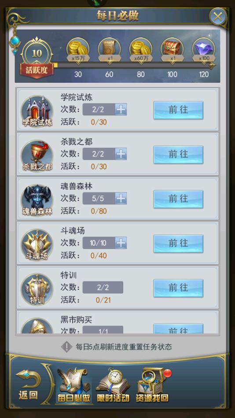Add attempts with 学院试炼 plus button
235x418 pixels.
(121, 109)
